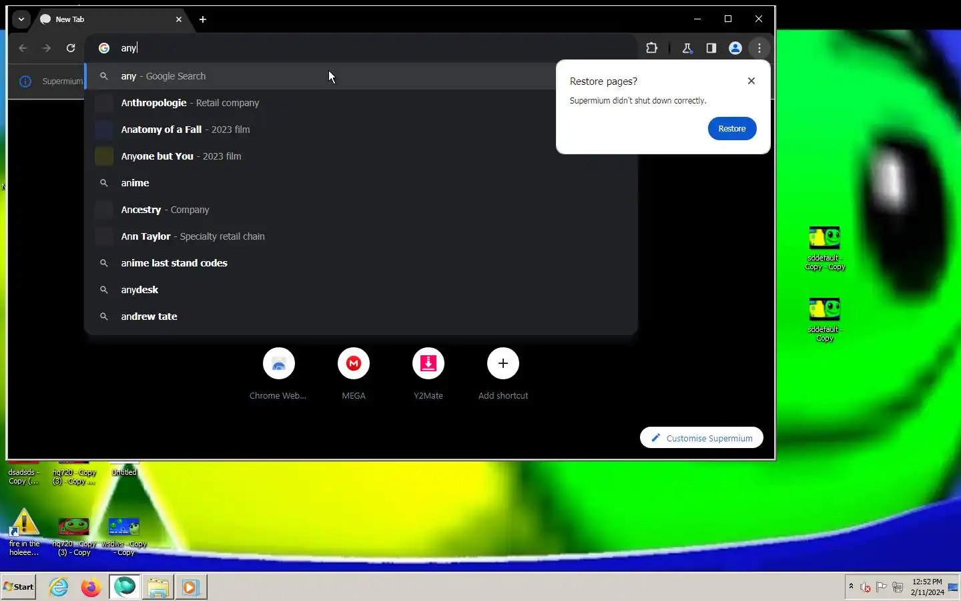The height and width of the screenshot is (601, 961).
Task: Click the reload page button
Action: pyautogui.click(x=71, y=48)
